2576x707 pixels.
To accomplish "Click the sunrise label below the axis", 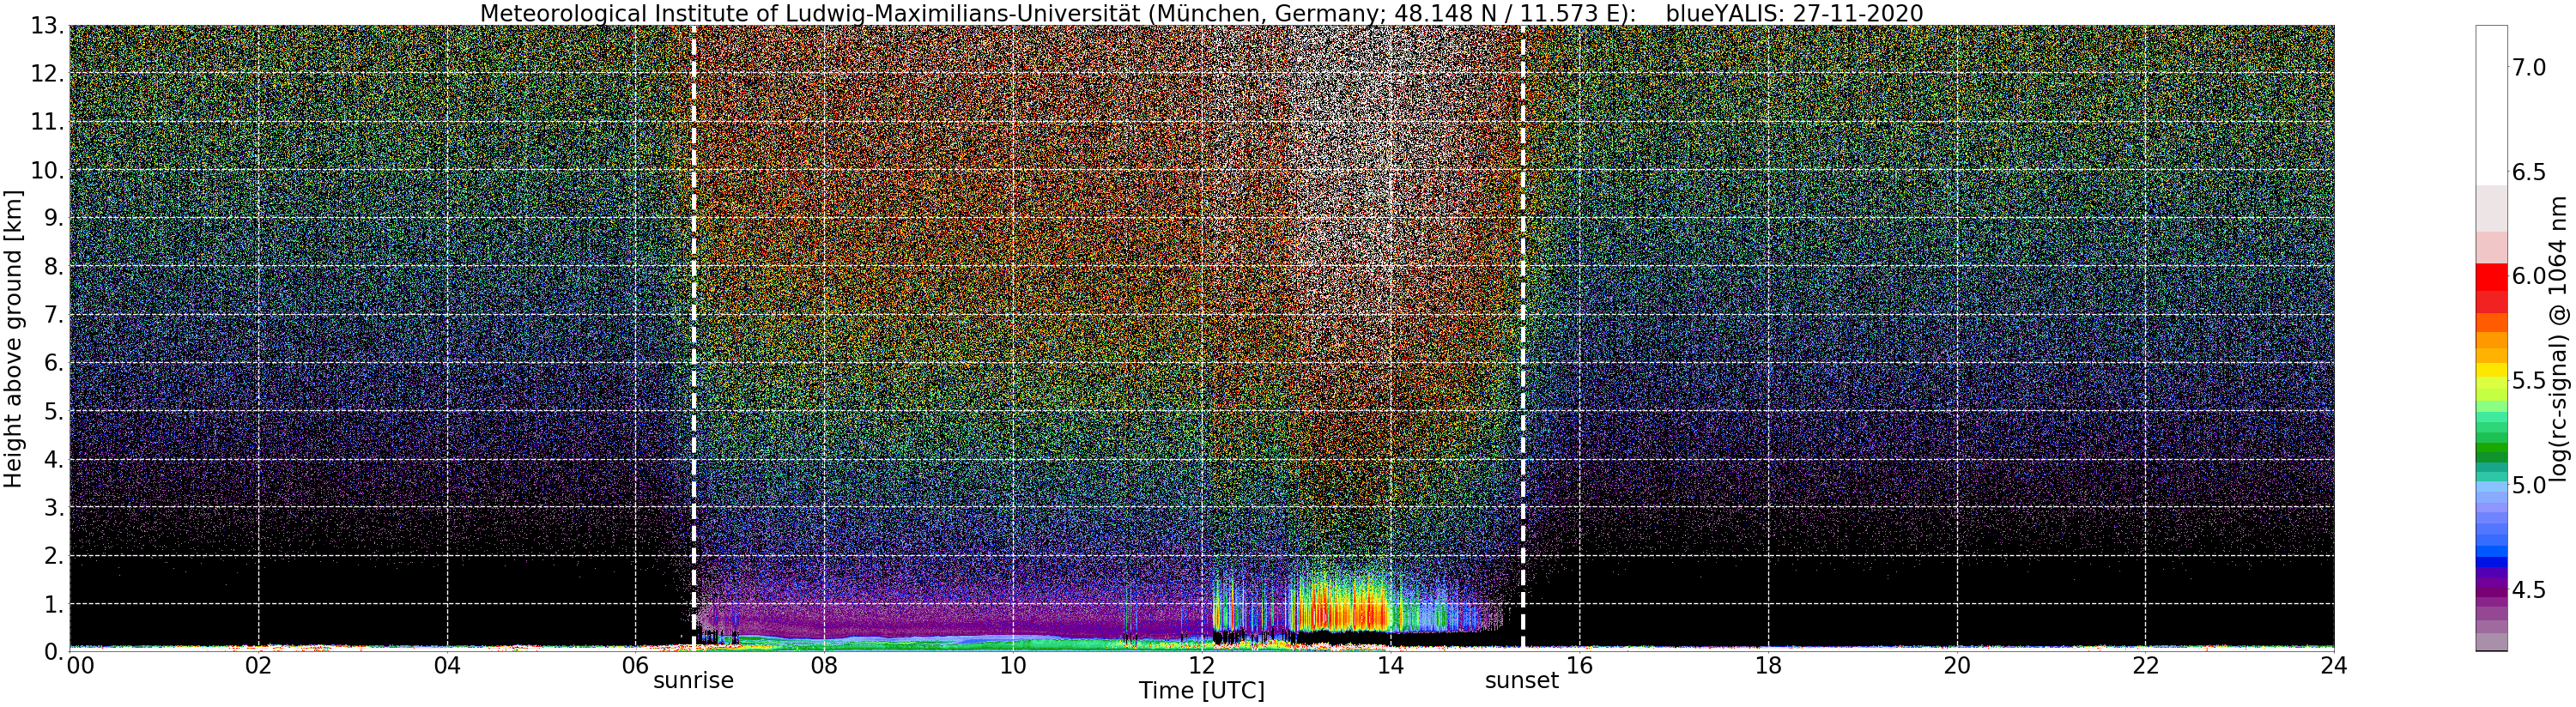I will pyautogui.click(x=693, y=681).
